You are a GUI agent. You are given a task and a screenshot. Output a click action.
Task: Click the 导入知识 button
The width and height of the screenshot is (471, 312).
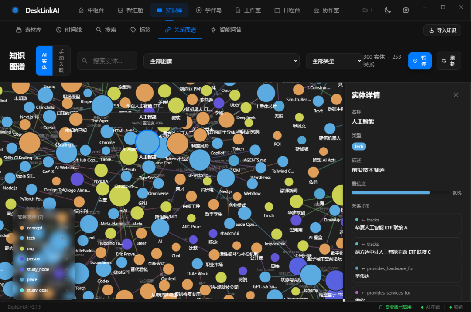pyautogui.click(x=442, y=30)
